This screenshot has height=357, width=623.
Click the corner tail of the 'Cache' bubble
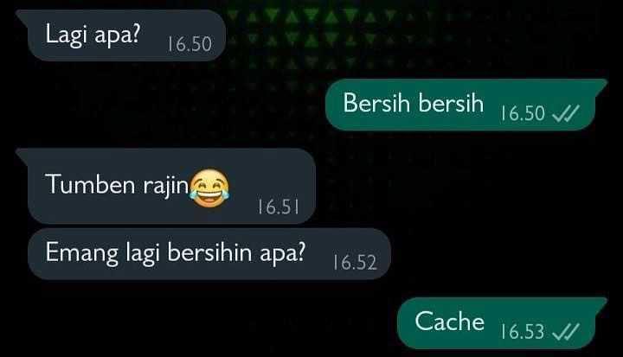click(600, 303)
